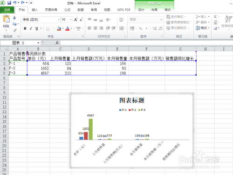Open the File tab
This screenshot has width=233, height=175.
click(7, 10)
